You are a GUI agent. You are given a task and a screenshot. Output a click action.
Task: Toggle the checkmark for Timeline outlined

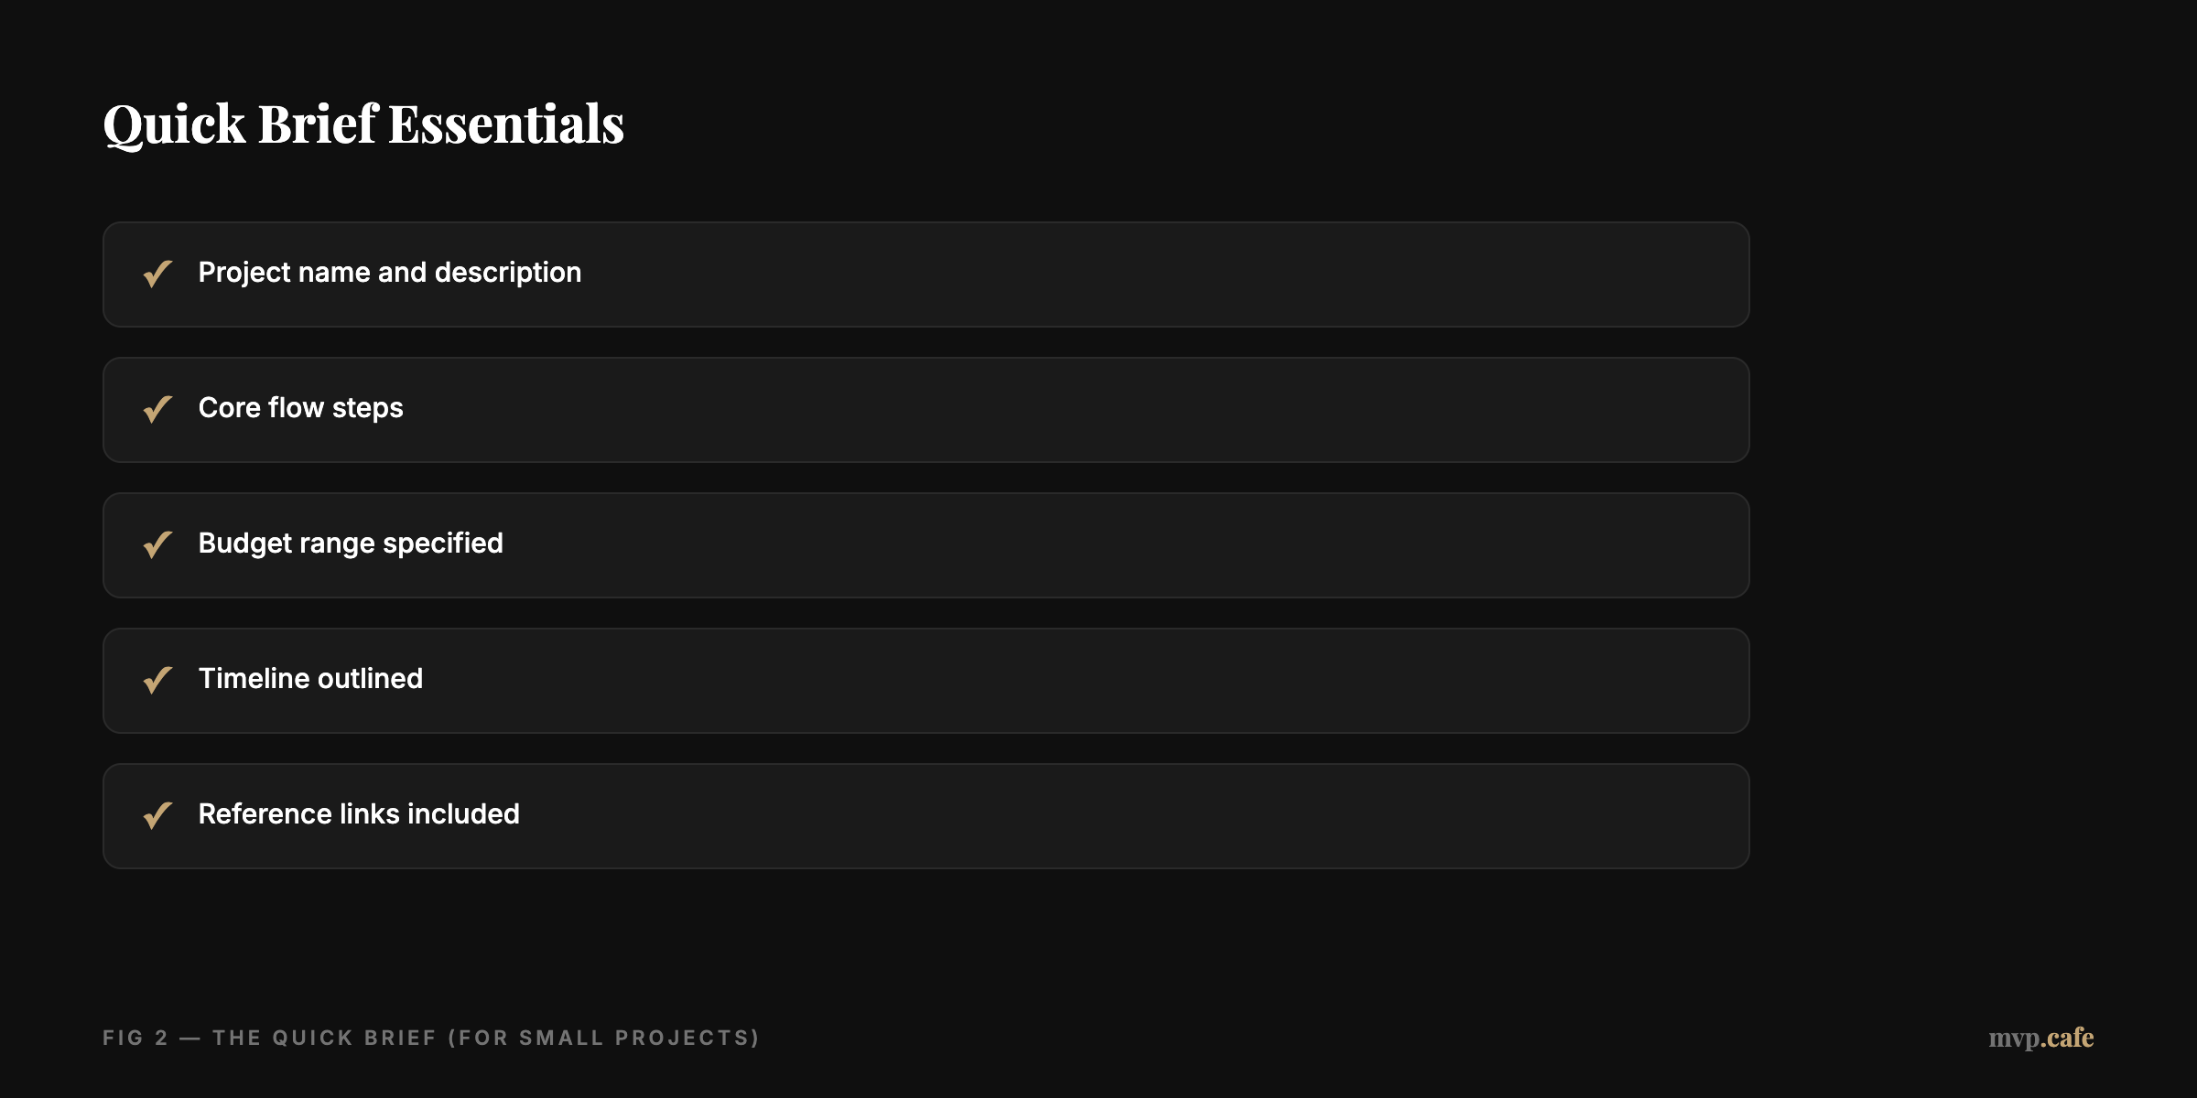pyautogui.click(x=157, y=680)
